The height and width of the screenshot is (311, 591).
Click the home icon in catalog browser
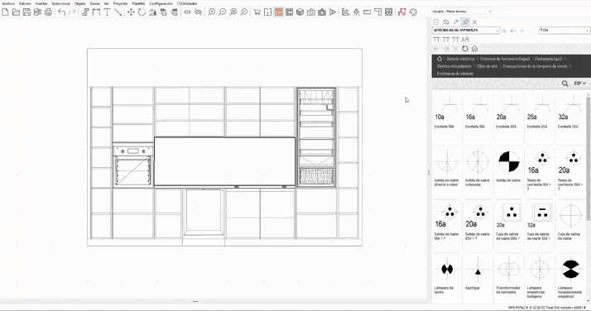tap(474, 49)
